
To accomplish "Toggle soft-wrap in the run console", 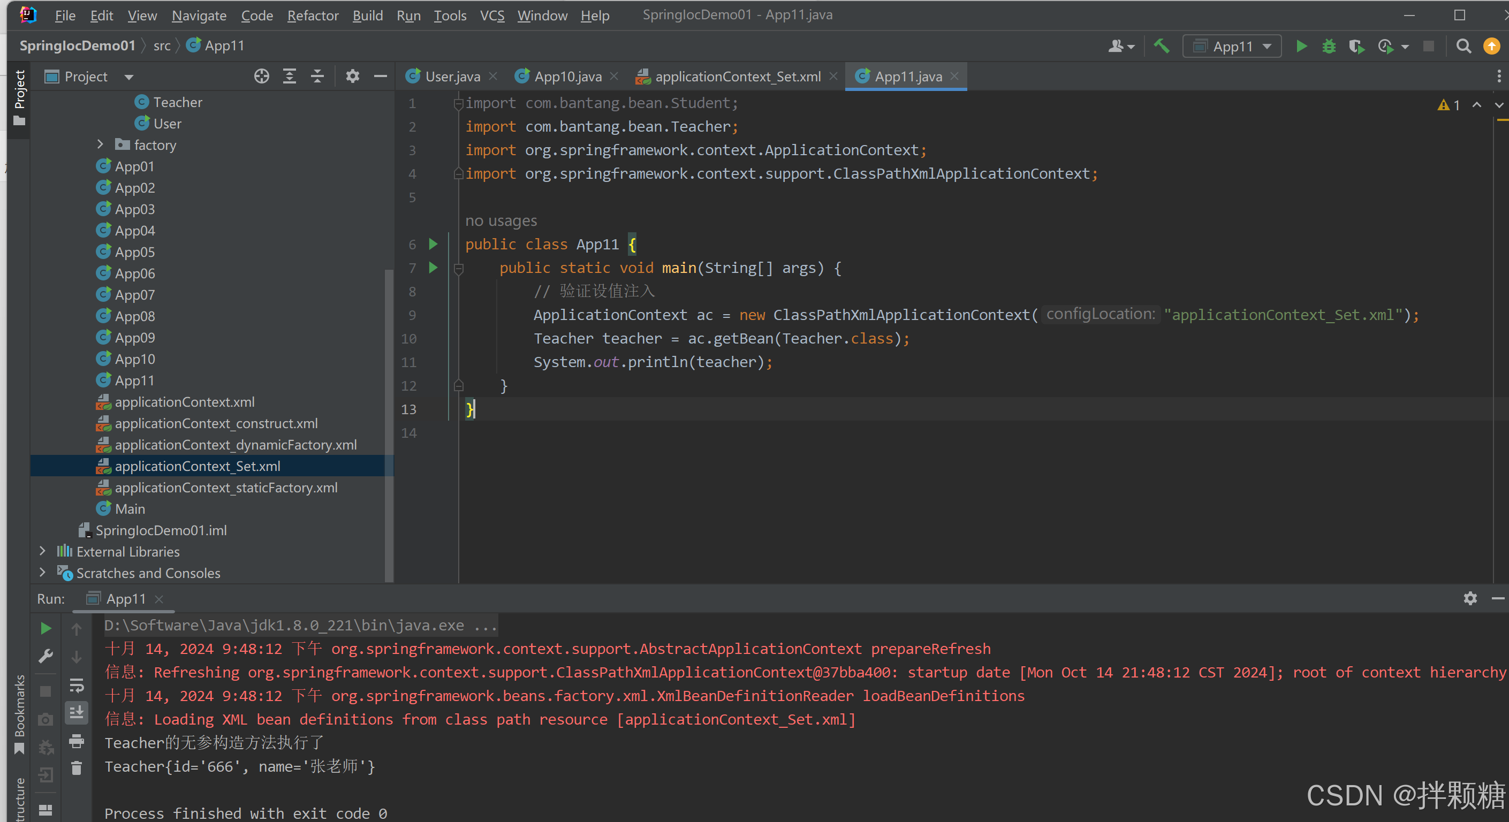I will [x=77, y=685].
